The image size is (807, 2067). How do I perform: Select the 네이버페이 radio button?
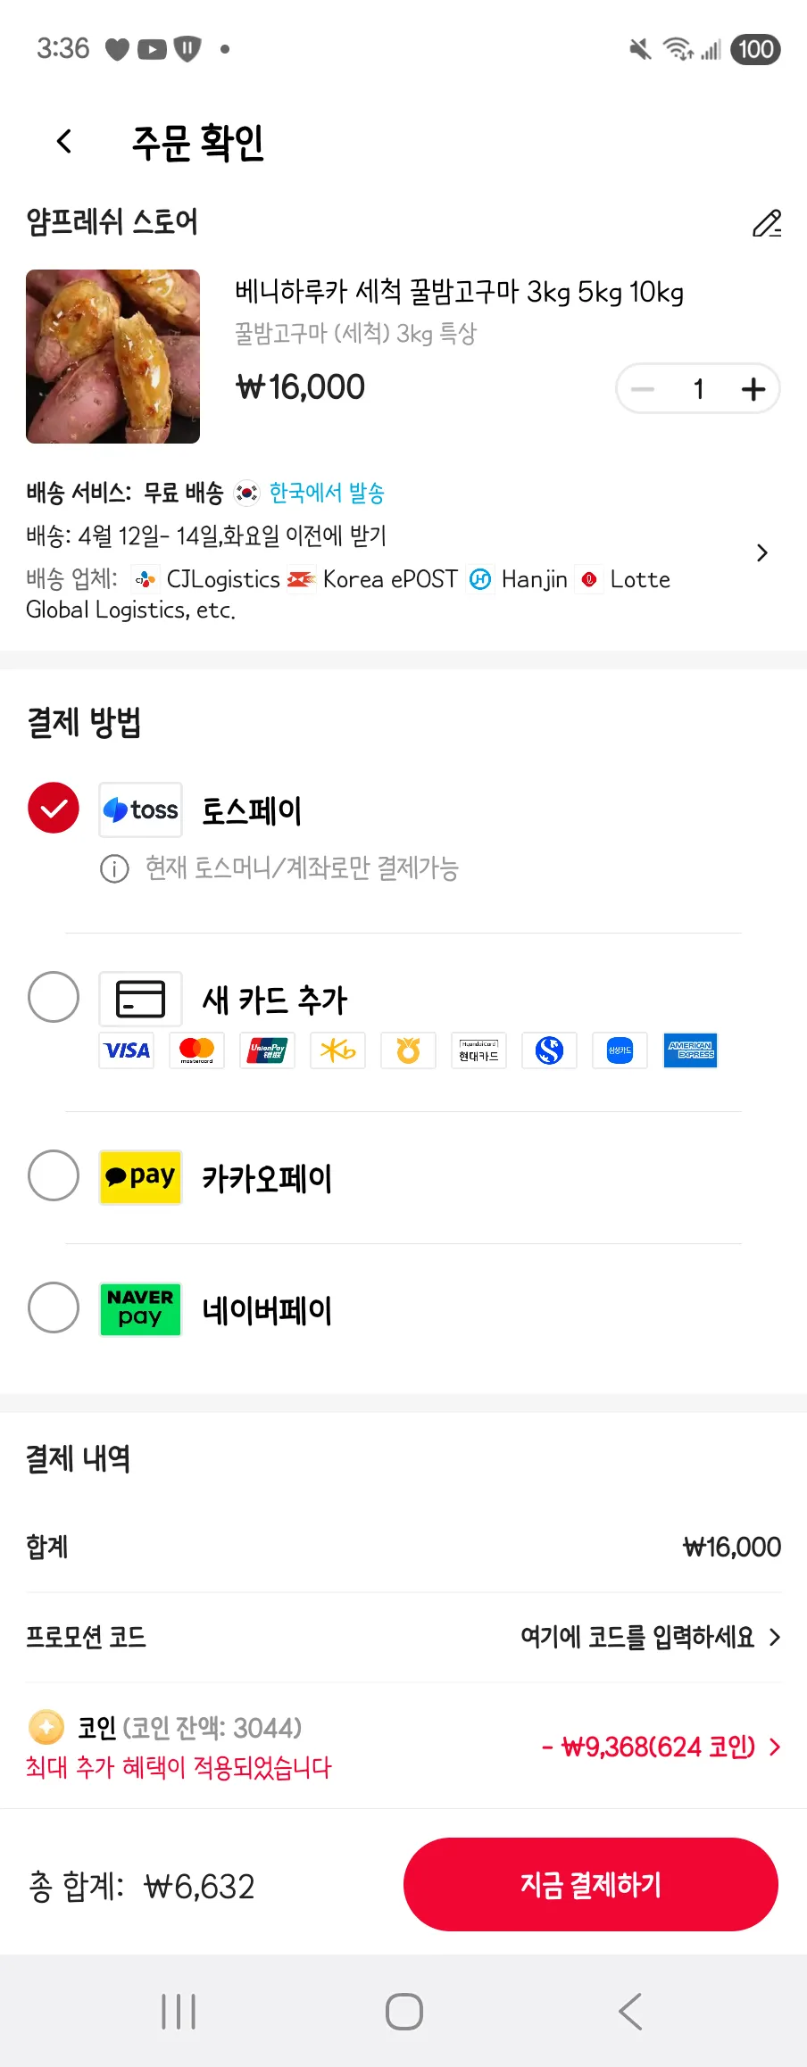point(54,1307)
